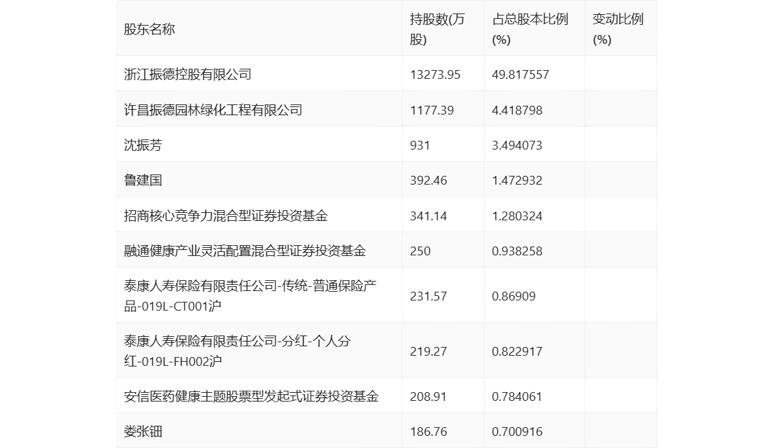The image size is (773, 448).
Task: Click the value 208.91
Action: tap(429, 397)
